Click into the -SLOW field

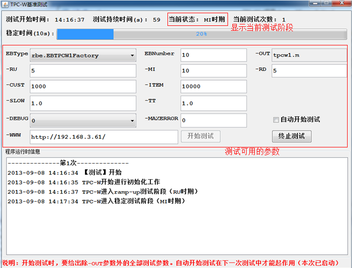(83, 103)
